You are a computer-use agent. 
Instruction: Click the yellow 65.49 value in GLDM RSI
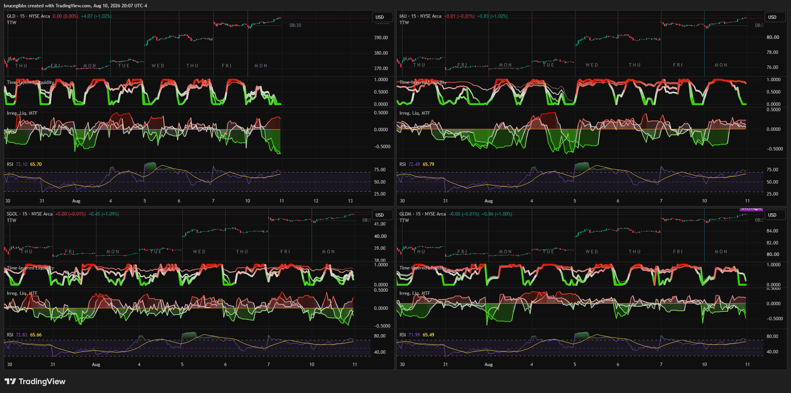(428, 335)
